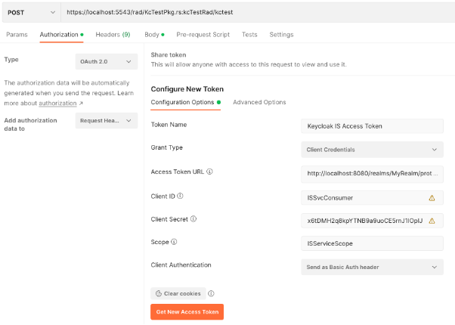Click the Access Token URL info icon

[209, 172]
